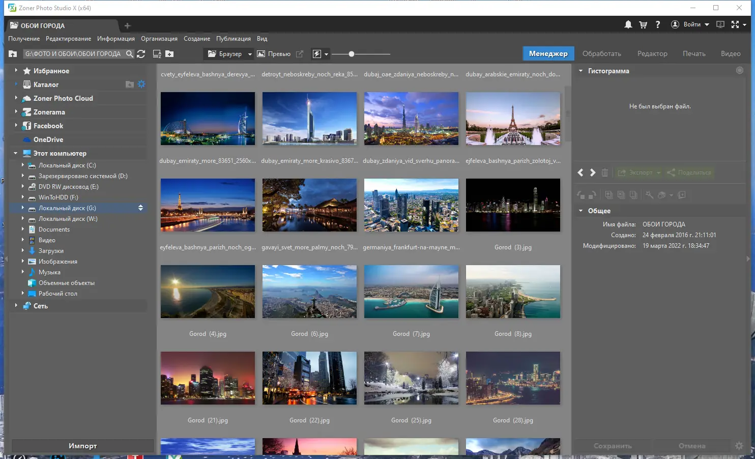Open the shopping cart icon
Viewport: 755px width, 459px height.
(x=643, y=24)
